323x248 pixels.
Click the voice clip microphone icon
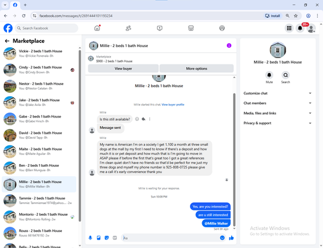pos(90,238)
